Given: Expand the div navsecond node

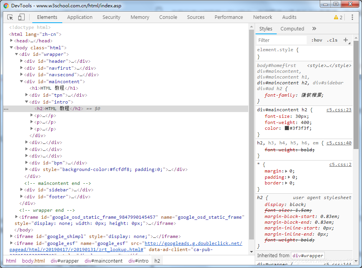Looking at the screenshot, I should (x=22, y=74).
